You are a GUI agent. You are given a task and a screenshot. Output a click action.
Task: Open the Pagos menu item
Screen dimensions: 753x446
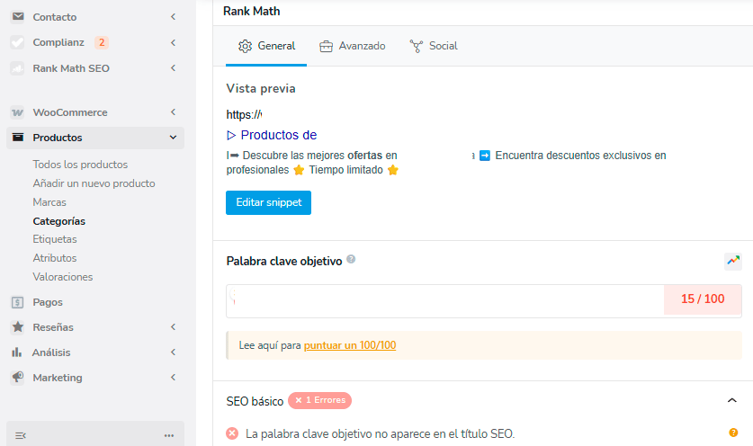pyautogui.click(x=48, y=302)
